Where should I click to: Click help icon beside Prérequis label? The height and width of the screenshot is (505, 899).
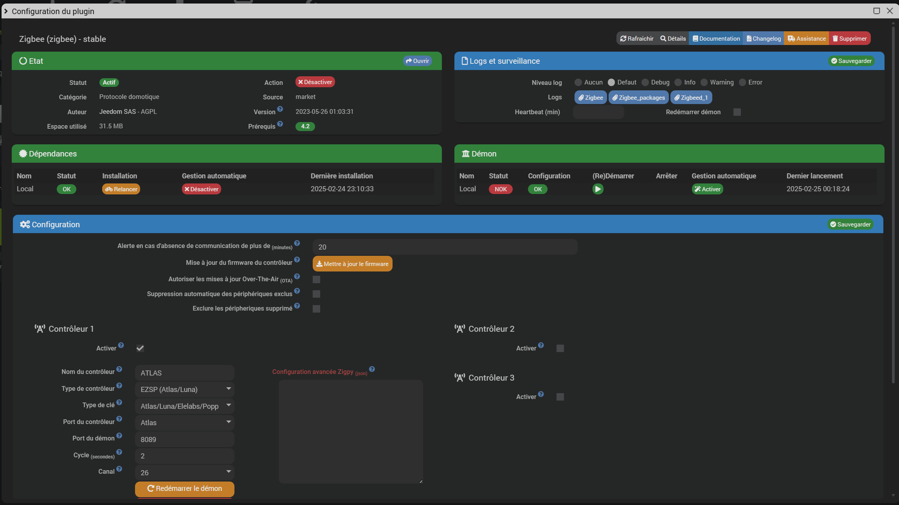click(280, 124)
